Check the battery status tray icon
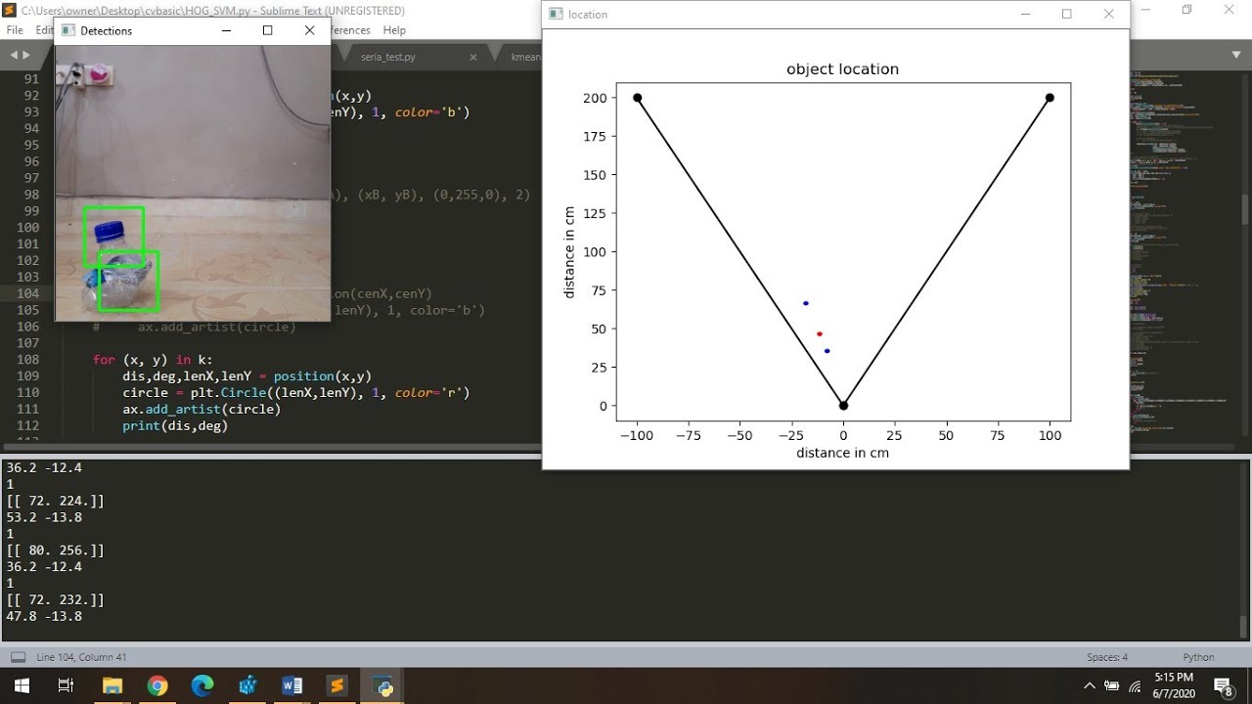Viewport: 1252px width, 704px height. pos(1112,685)
